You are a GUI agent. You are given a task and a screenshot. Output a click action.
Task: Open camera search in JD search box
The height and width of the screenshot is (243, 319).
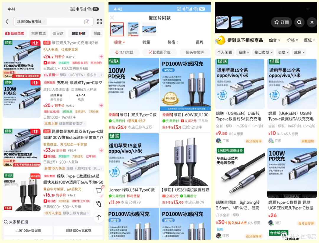(87, 22)
